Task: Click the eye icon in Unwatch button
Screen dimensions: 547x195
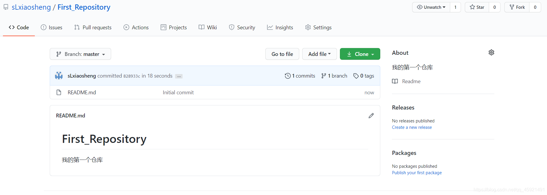Action: click(x=420, y=7)
